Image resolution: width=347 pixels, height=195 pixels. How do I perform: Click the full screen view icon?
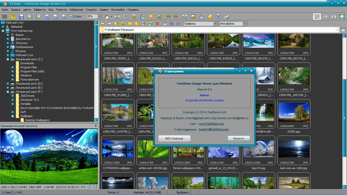tap(342, 17)
